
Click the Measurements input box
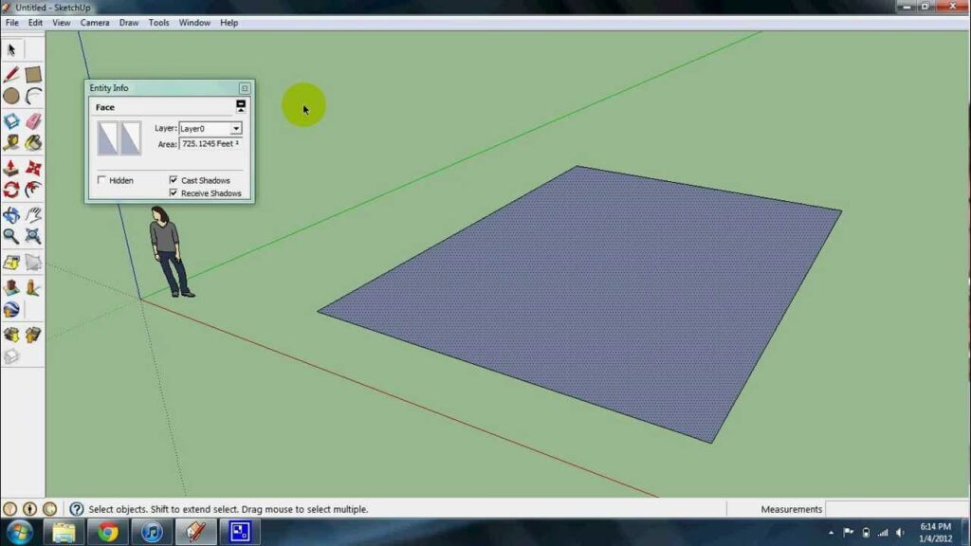[896, 509]
